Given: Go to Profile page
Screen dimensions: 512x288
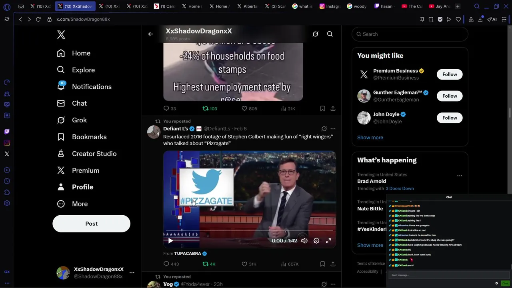Looking at the screenshot, I should coord(75,187).
